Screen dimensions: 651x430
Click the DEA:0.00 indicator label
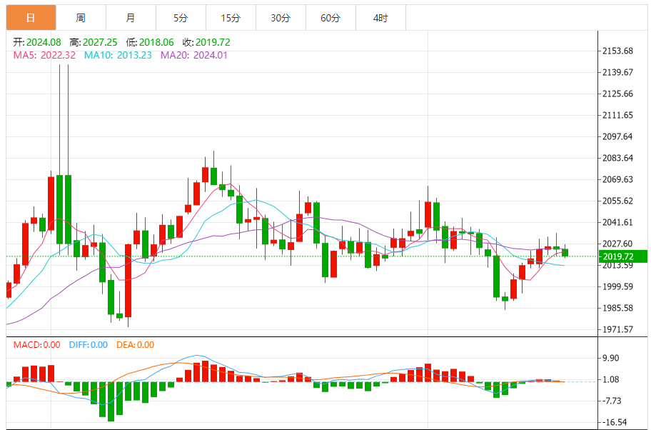coord(135,345)
